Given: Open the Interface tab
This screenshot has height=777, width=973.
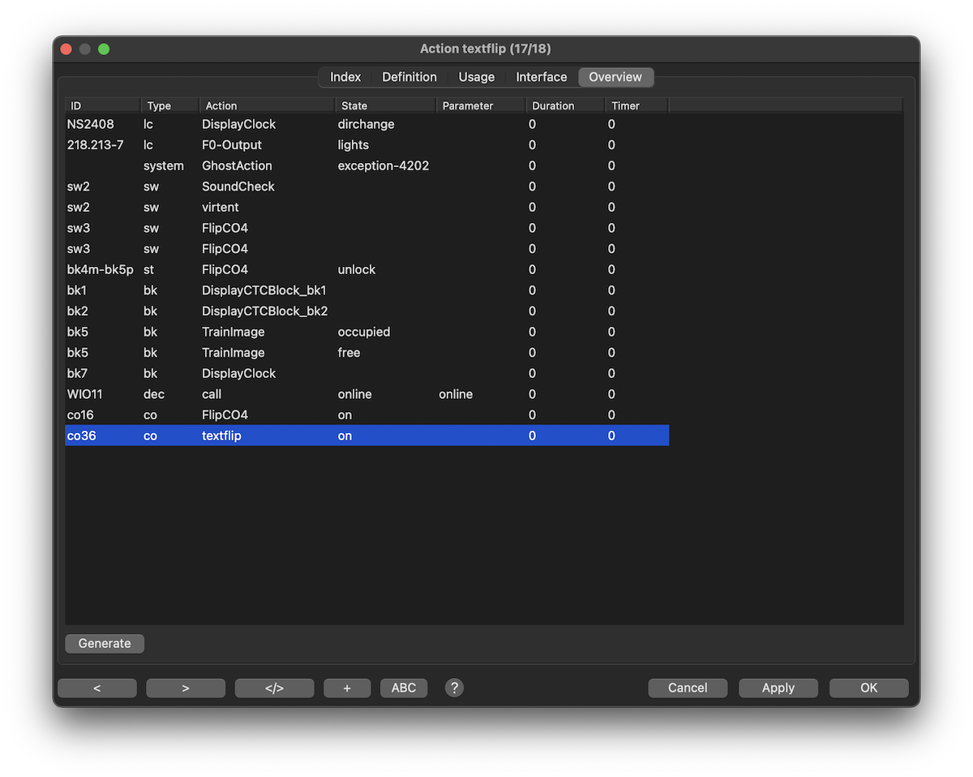Looking at the screenshot, I should (x=542, y=77).
